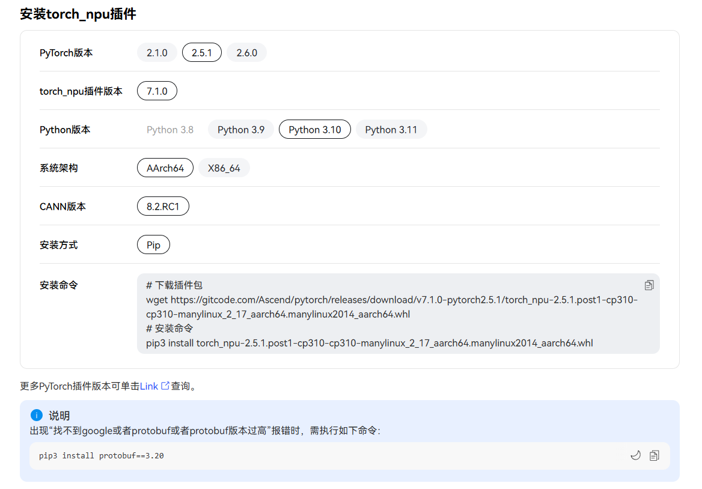The height and width of the screenshot is (489, 702).
Task: Open the Link for more PyTorch plugin versions
Action: (x=148, y=386)
